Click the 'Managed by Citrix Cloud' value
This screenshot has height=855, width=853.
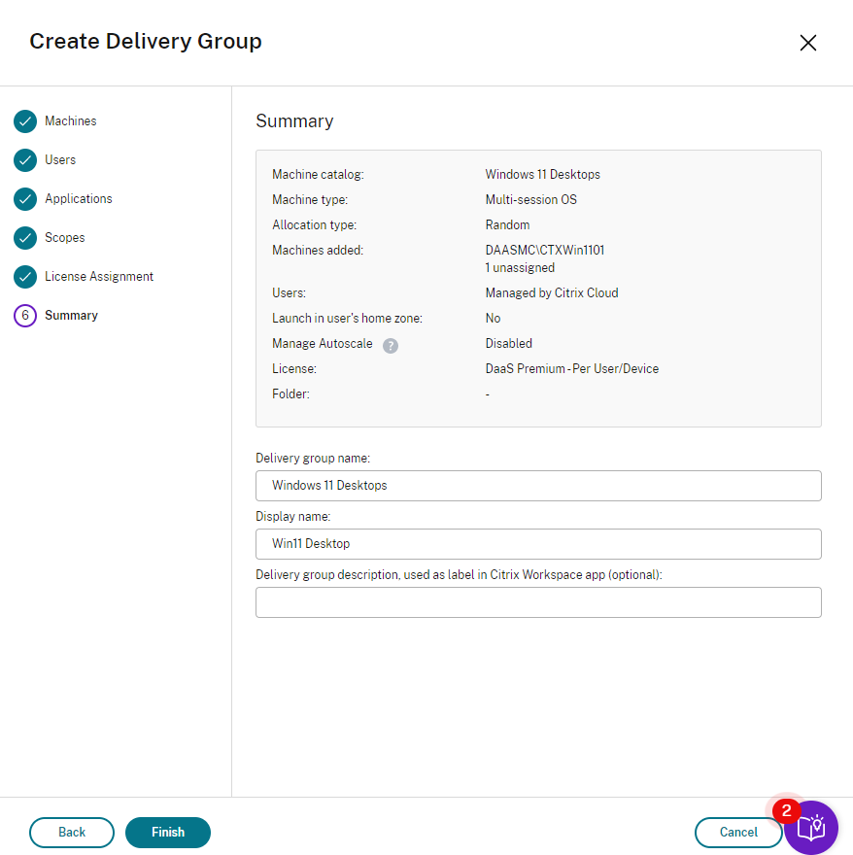tap(552, 292)
